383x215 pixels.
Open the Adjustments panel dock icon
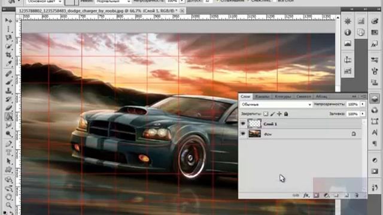(x=375, y=160)
